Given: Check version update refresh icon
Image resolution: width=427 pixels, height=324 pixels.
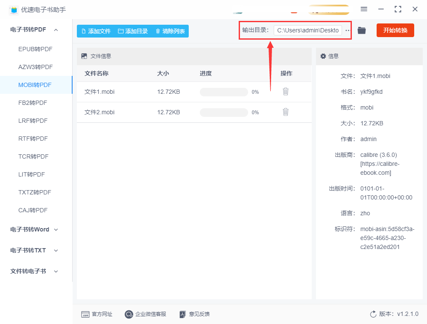Looking at the screenshot, I should pyautogui.click(x=373, y=314).
